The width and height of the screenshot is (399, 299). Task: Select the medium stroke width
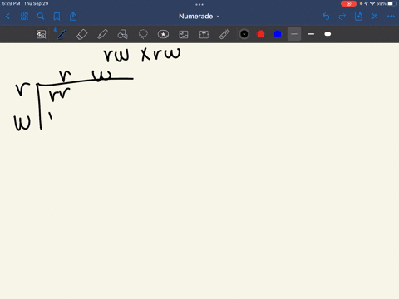click(311, 34)
